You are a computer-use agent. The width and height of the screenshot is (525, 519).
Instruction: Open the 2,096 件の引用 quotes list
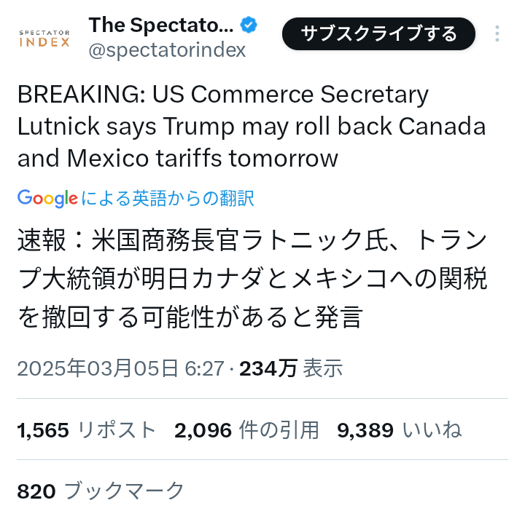246,430
